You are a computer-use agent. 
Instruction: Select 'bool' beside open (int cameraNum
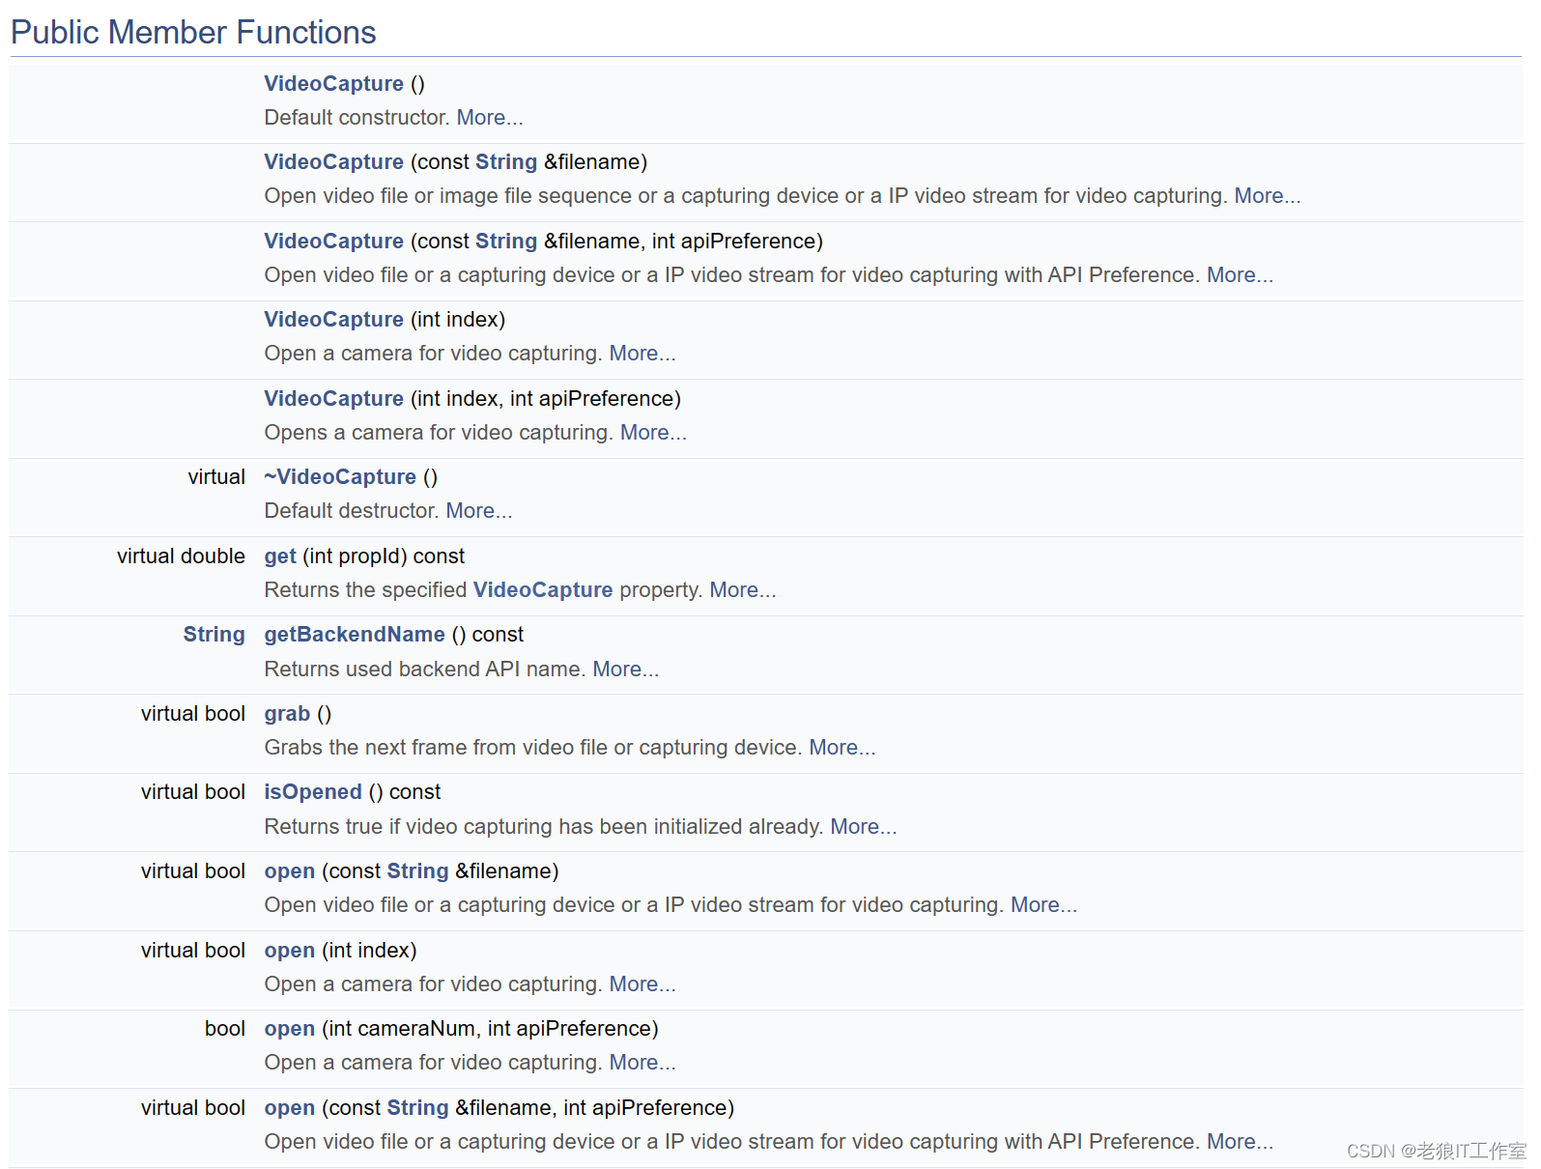(225, 1029)
